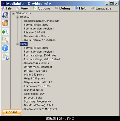
Task: Open the Language menu
Action: point(101,8)
